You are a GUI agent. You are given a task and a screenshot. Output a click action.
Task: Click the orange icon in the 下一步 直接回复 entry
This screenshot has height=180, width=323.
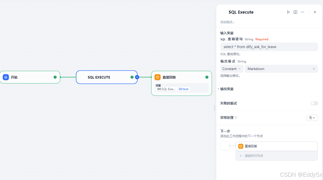coord(241,146)
